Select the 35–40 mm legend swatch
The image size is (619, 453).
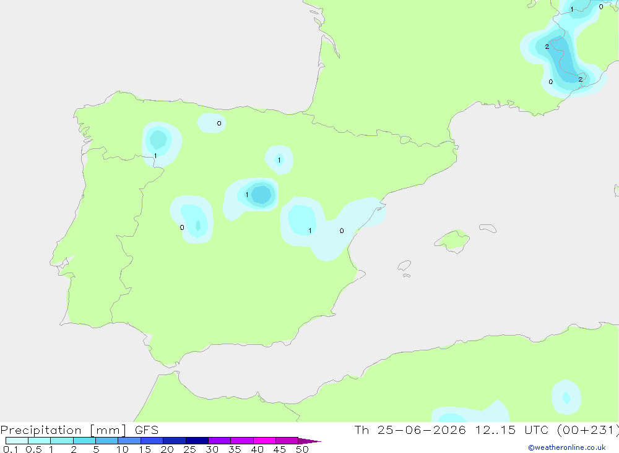pyautogui.click(x=242, y=441)
